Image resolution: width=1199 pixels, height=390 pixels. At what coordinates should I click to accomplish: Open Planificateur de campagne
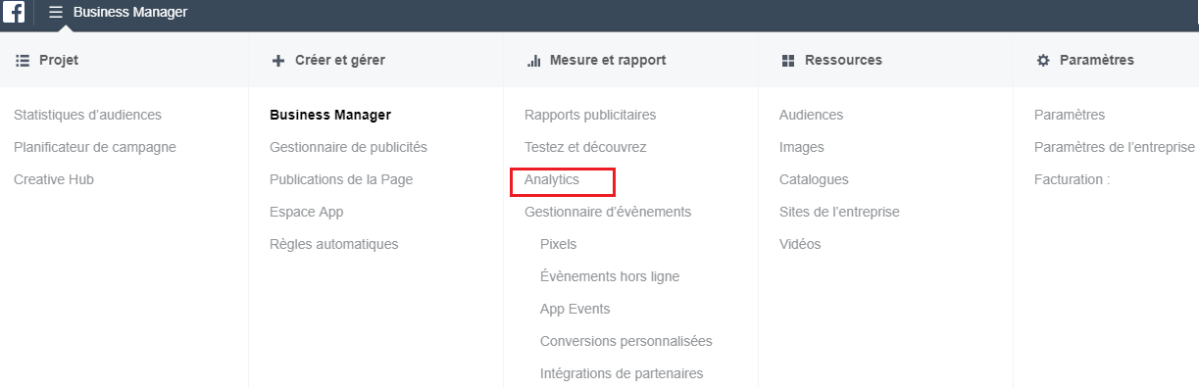[x=95, y=147]
